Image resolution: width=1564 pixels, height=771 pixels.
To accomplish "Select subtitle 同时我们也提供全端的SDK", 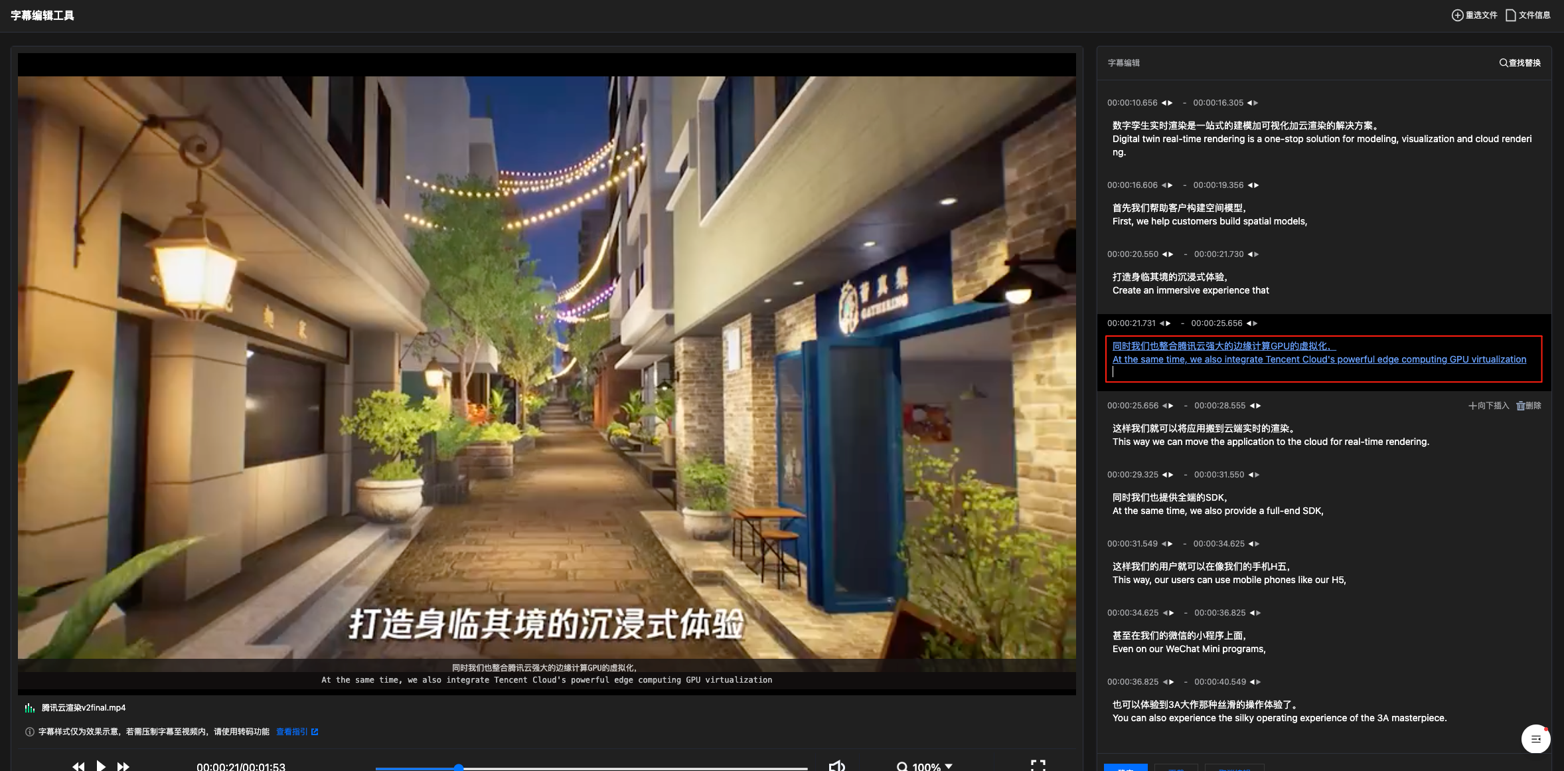I will [1170, 497].
